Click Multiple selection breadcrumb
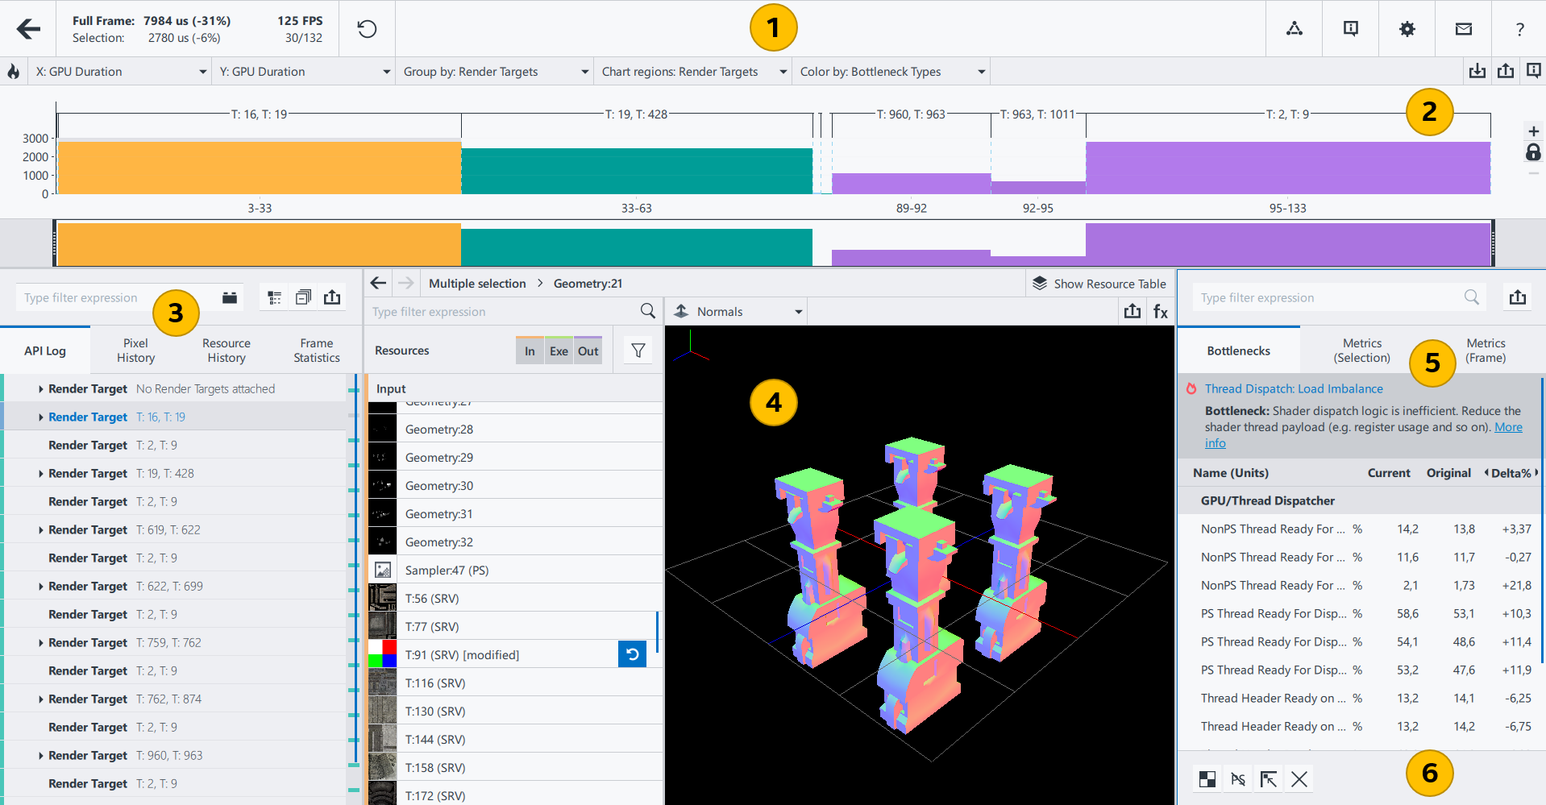 (477, 284)
